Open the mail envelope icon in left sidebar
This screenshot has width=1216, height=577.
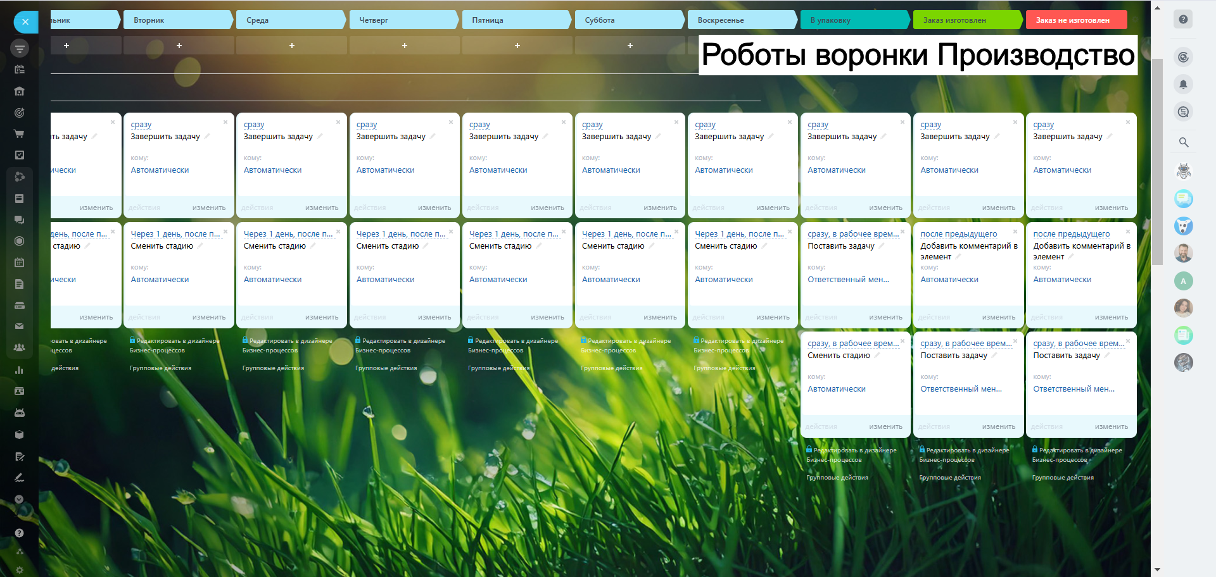coord(19,326)
